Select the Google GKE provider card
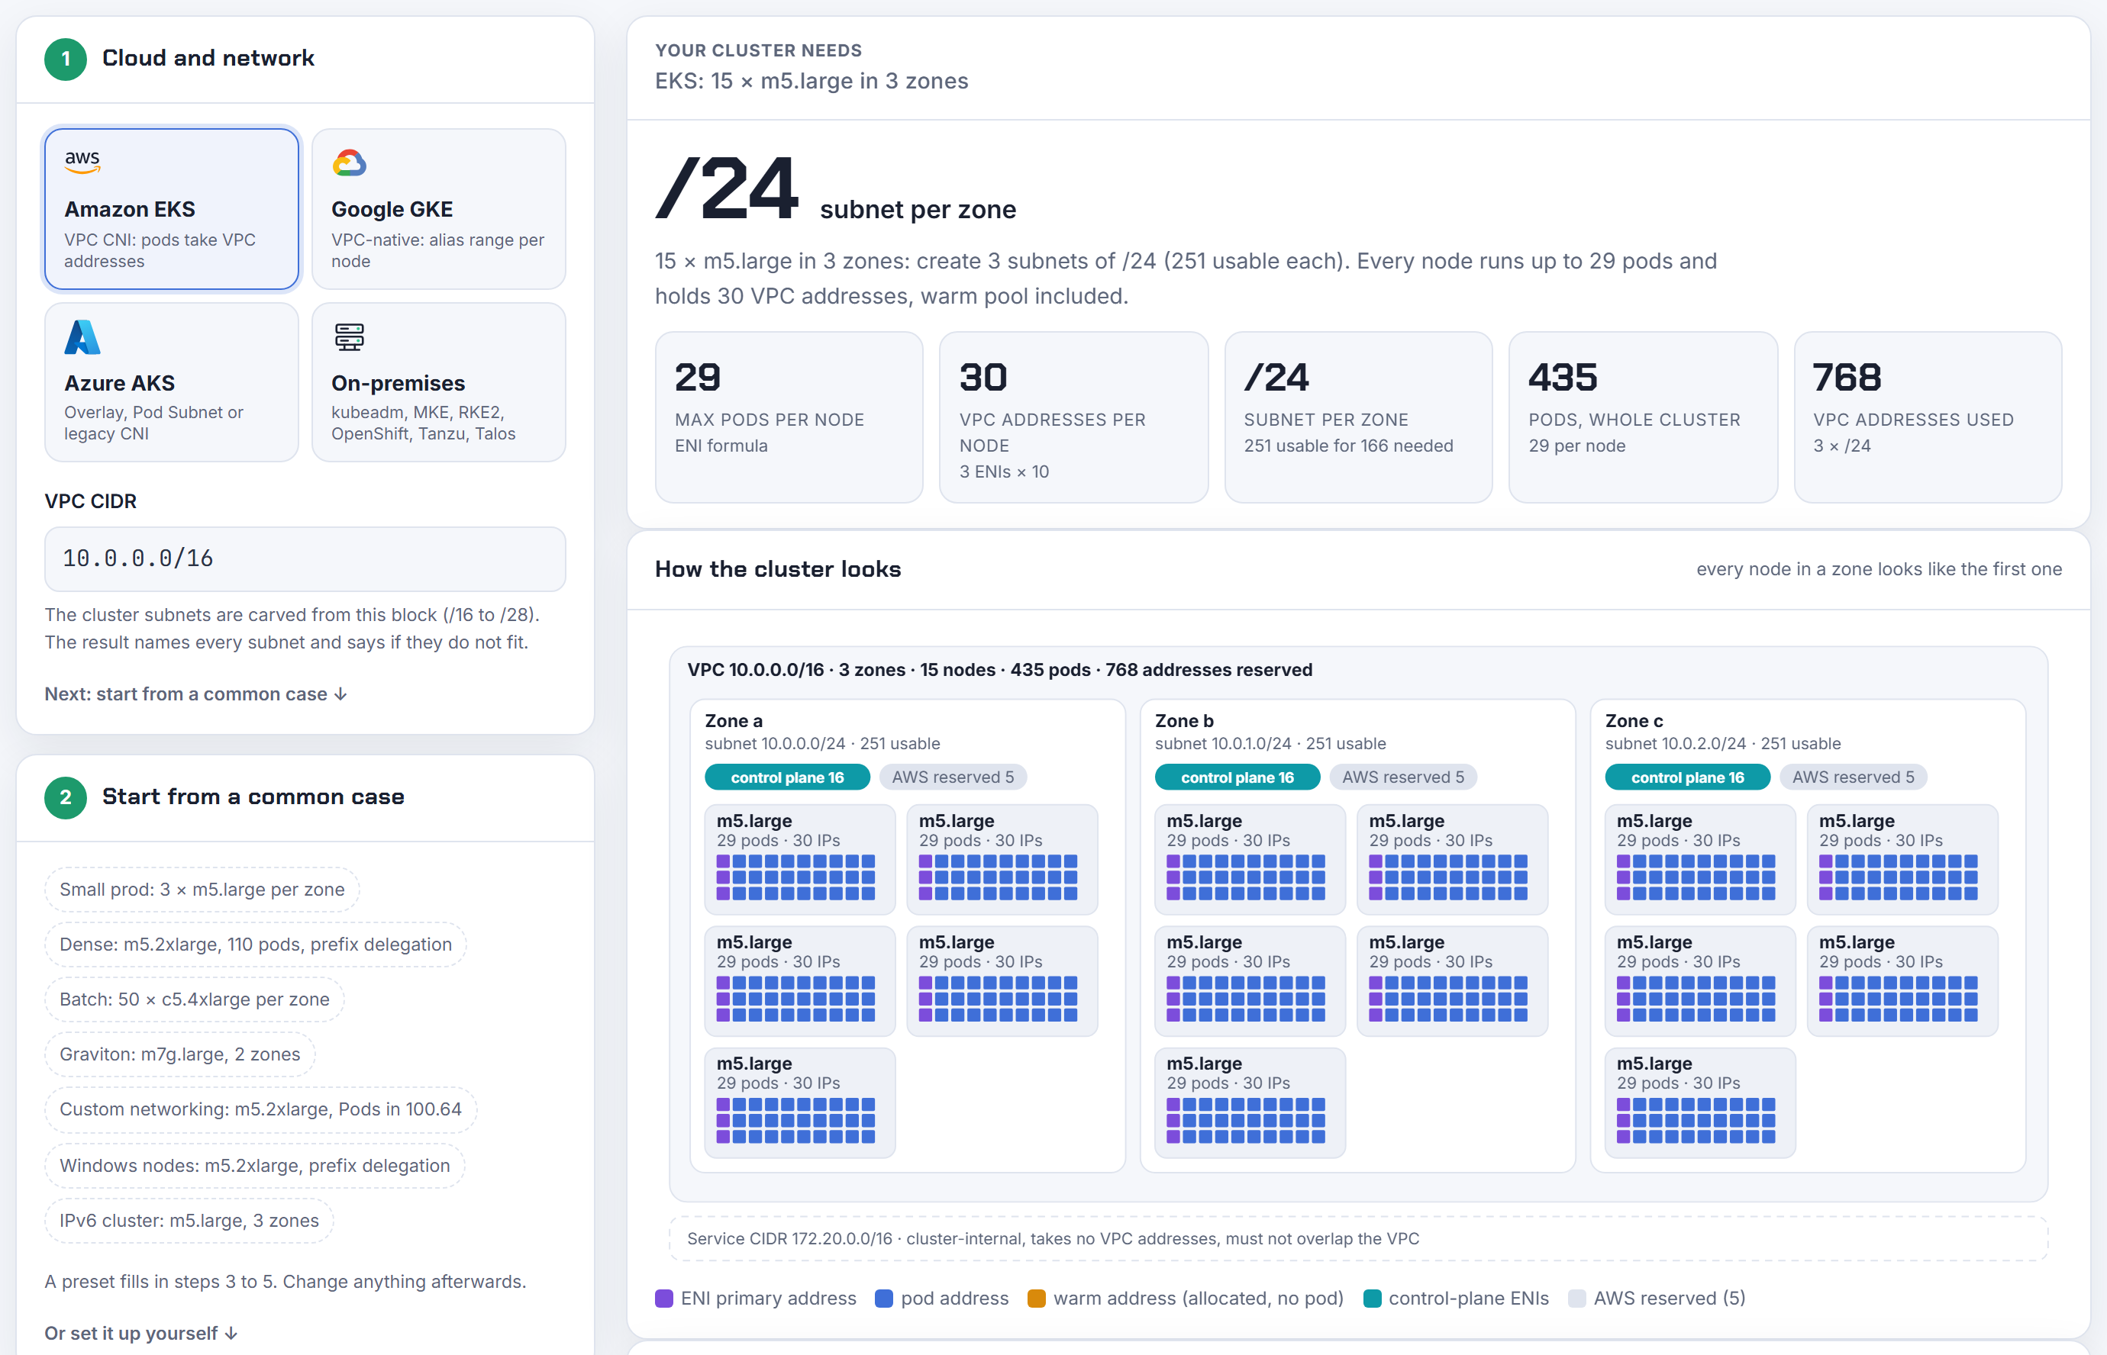The image size is (2107, 1355). 438,209
